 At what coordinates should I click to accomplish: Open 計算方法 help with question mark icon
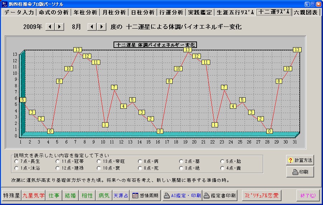pyautogui.click(x=300, y=160)
